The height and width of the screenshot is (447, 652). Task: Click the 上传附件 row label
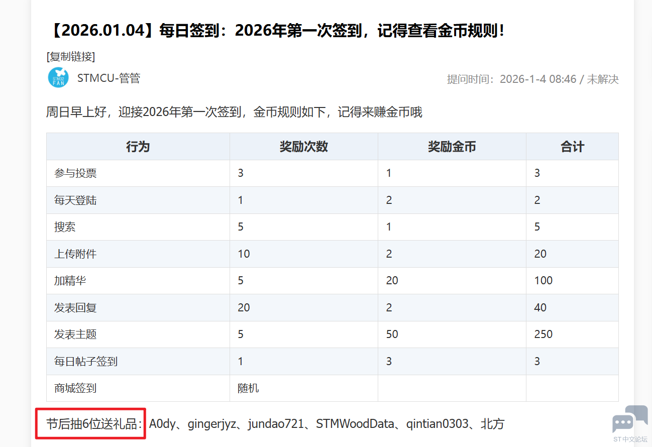click(x=75, y=254)
